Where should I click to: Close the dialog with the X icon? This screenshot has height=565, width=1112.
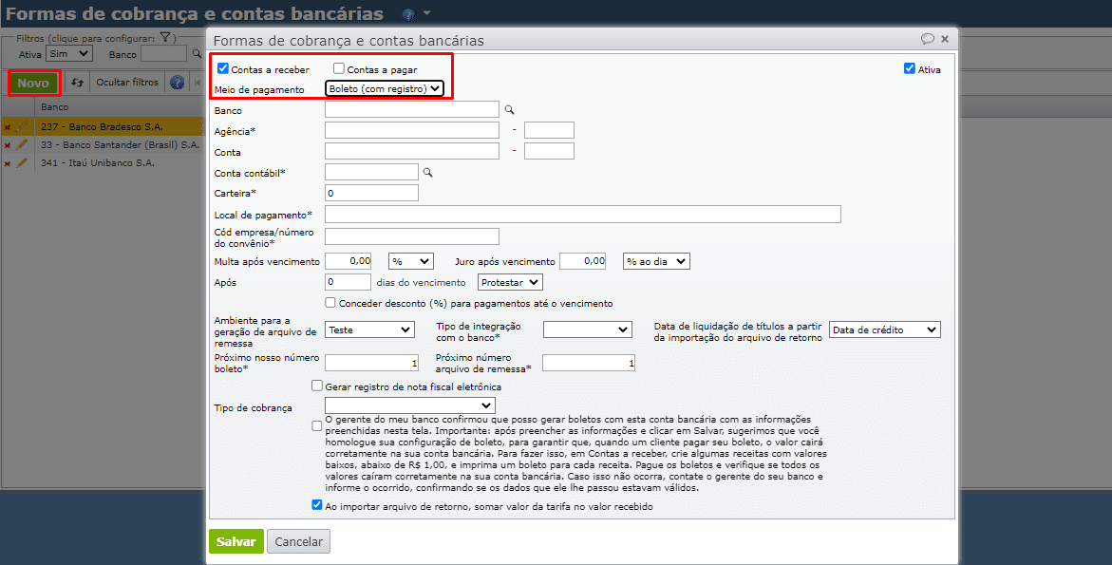click(945, 39)
